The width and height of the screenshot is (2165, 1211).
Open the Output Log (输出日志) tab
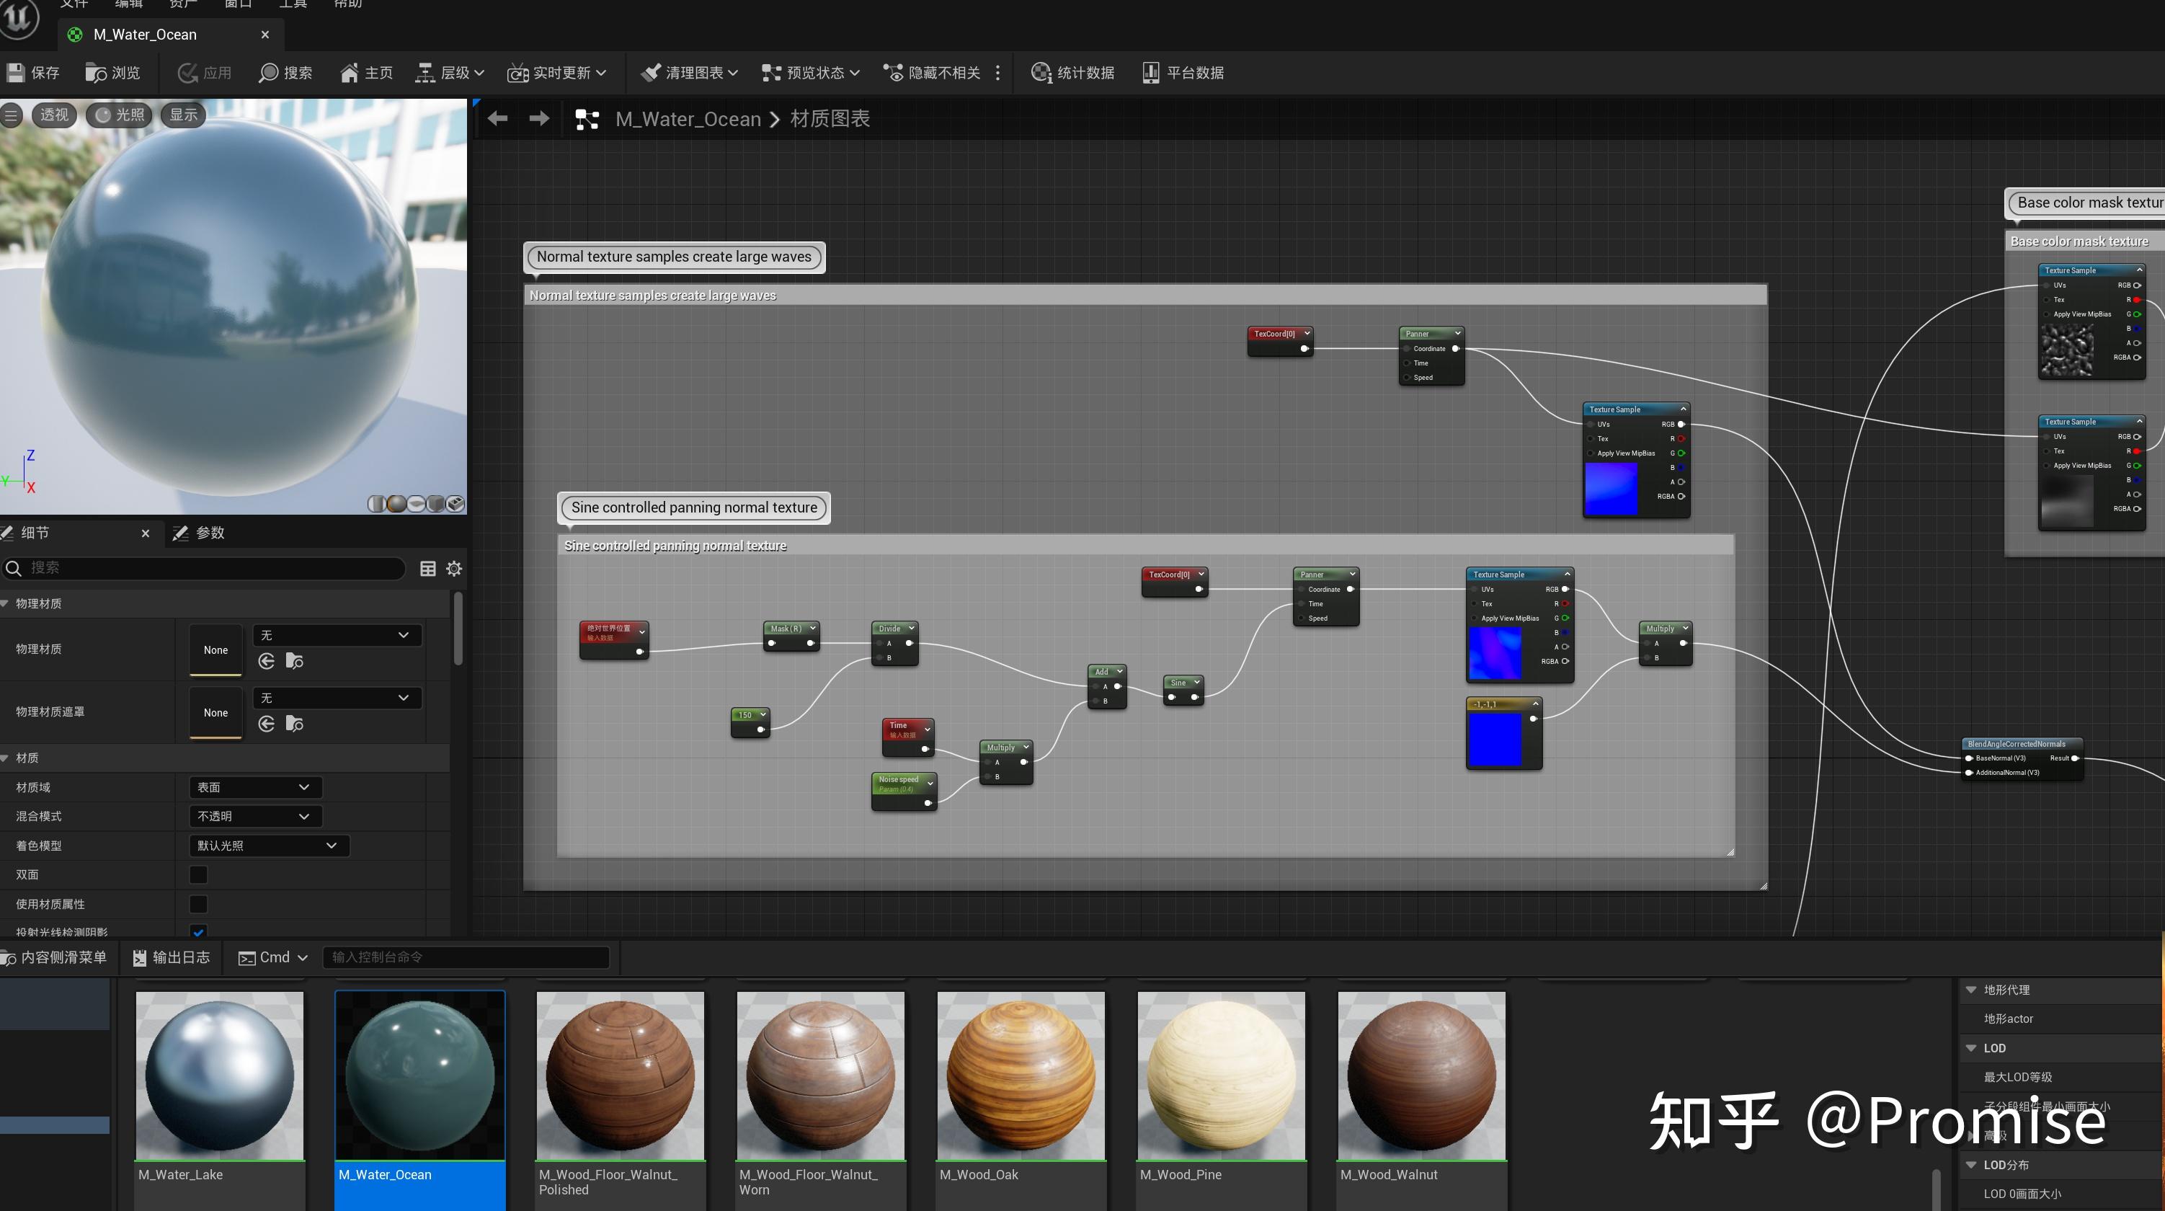pos(172,957)
